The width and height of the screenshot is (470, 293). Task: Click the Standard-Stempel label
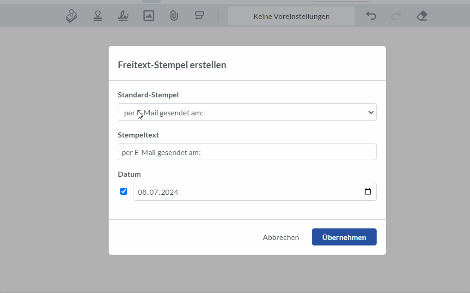click(148, 95)
